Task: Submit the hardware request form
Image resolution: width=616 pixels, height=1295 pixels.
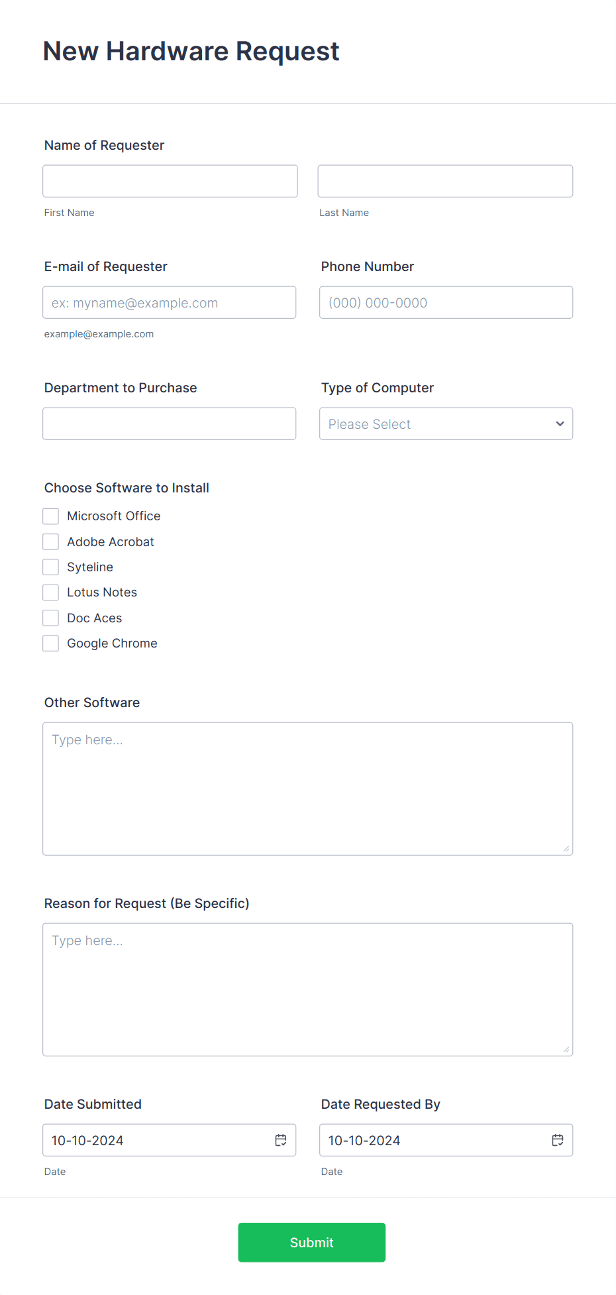Action: (312, 1242)
